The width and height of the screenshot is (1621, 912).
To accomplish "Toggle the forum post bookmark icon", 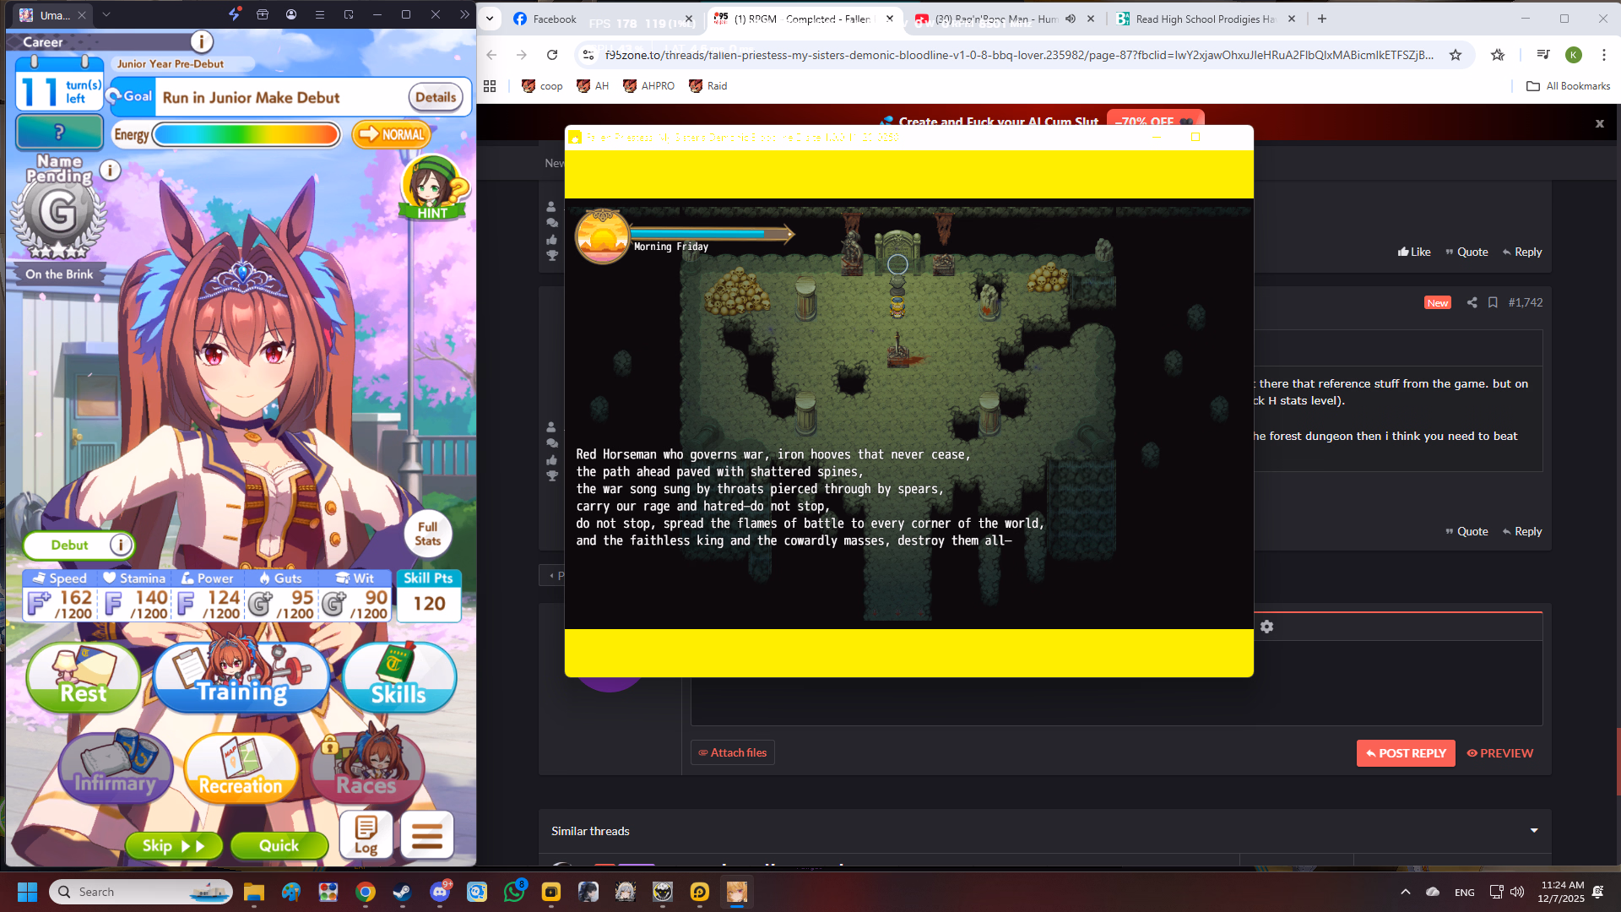I will [x=1493, y=302].
